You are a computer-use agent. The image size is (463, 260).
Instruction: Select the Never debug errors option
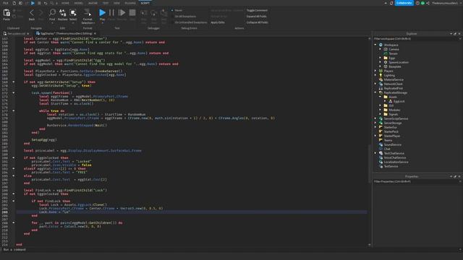[177, 10]
